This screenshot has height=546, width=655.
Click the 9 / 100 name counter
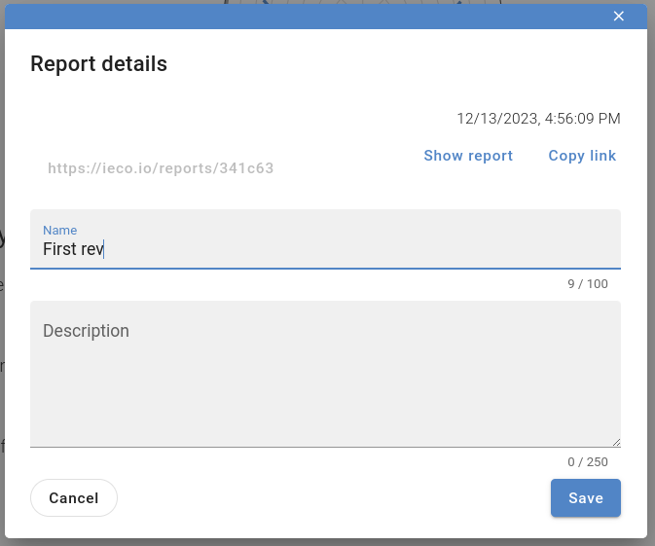587,283
